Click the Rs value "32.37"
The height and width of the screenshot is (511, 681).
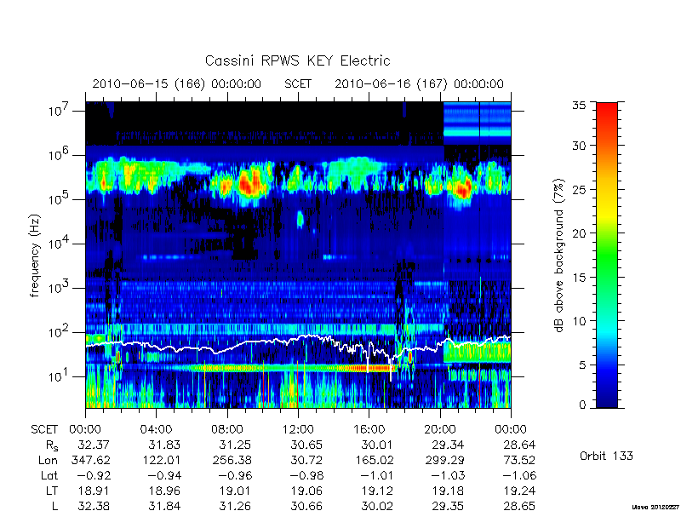click(94, 445)
